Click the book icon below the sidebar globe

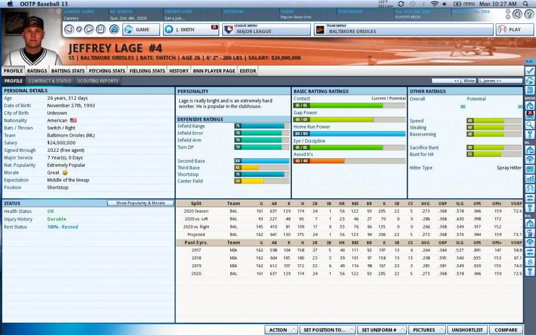pyautogui.click(x=530, y=90)
